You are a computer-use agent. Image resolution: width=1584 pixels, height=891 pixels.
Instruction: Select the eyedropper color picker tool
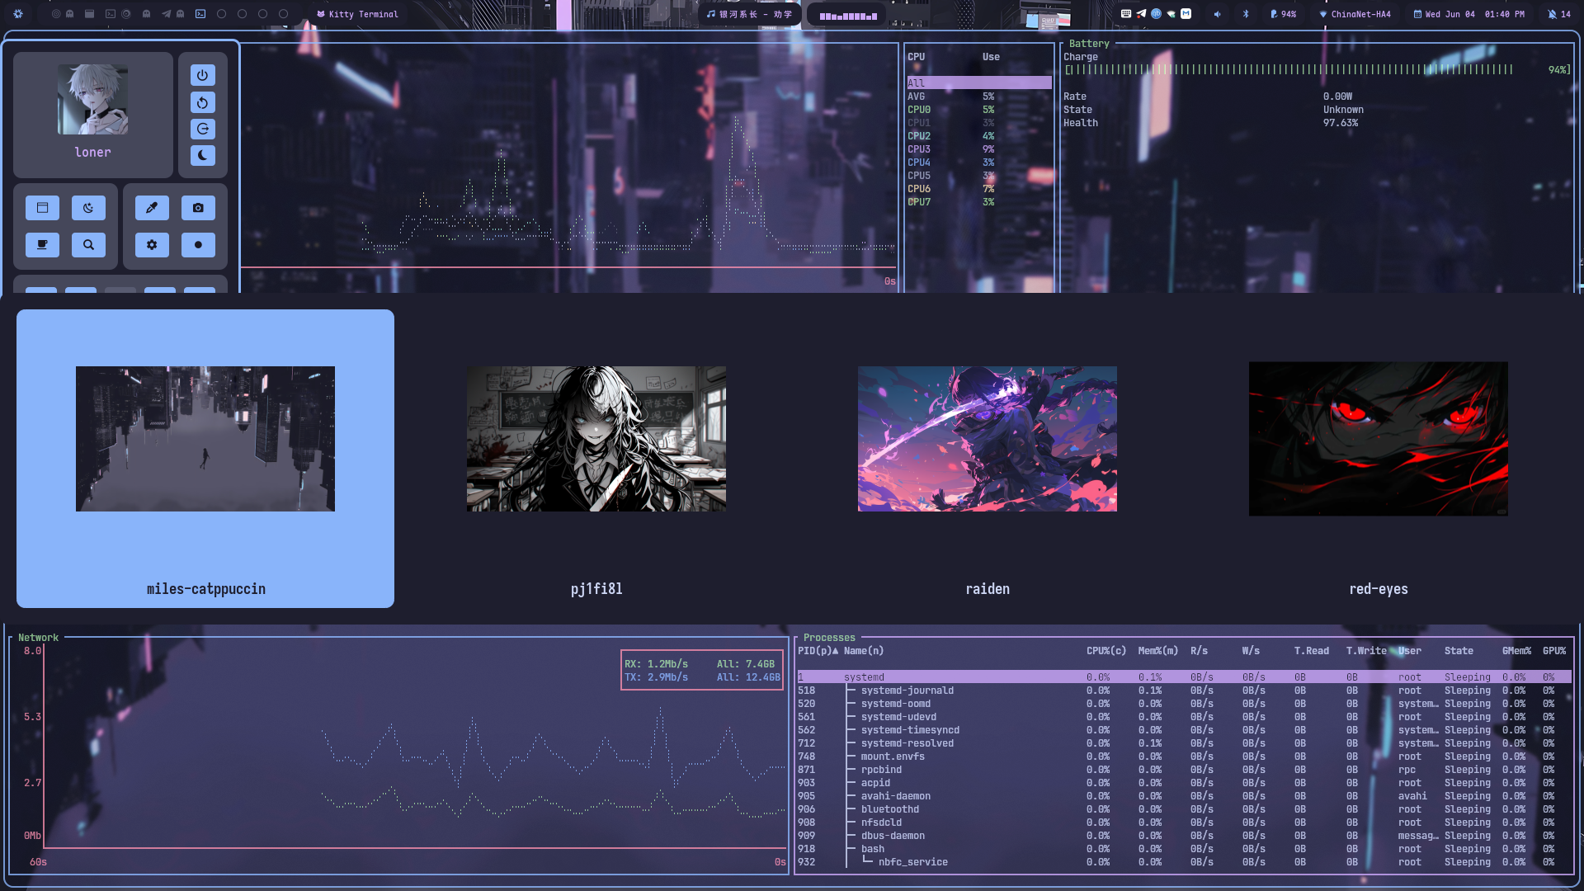tap(152, 208)
